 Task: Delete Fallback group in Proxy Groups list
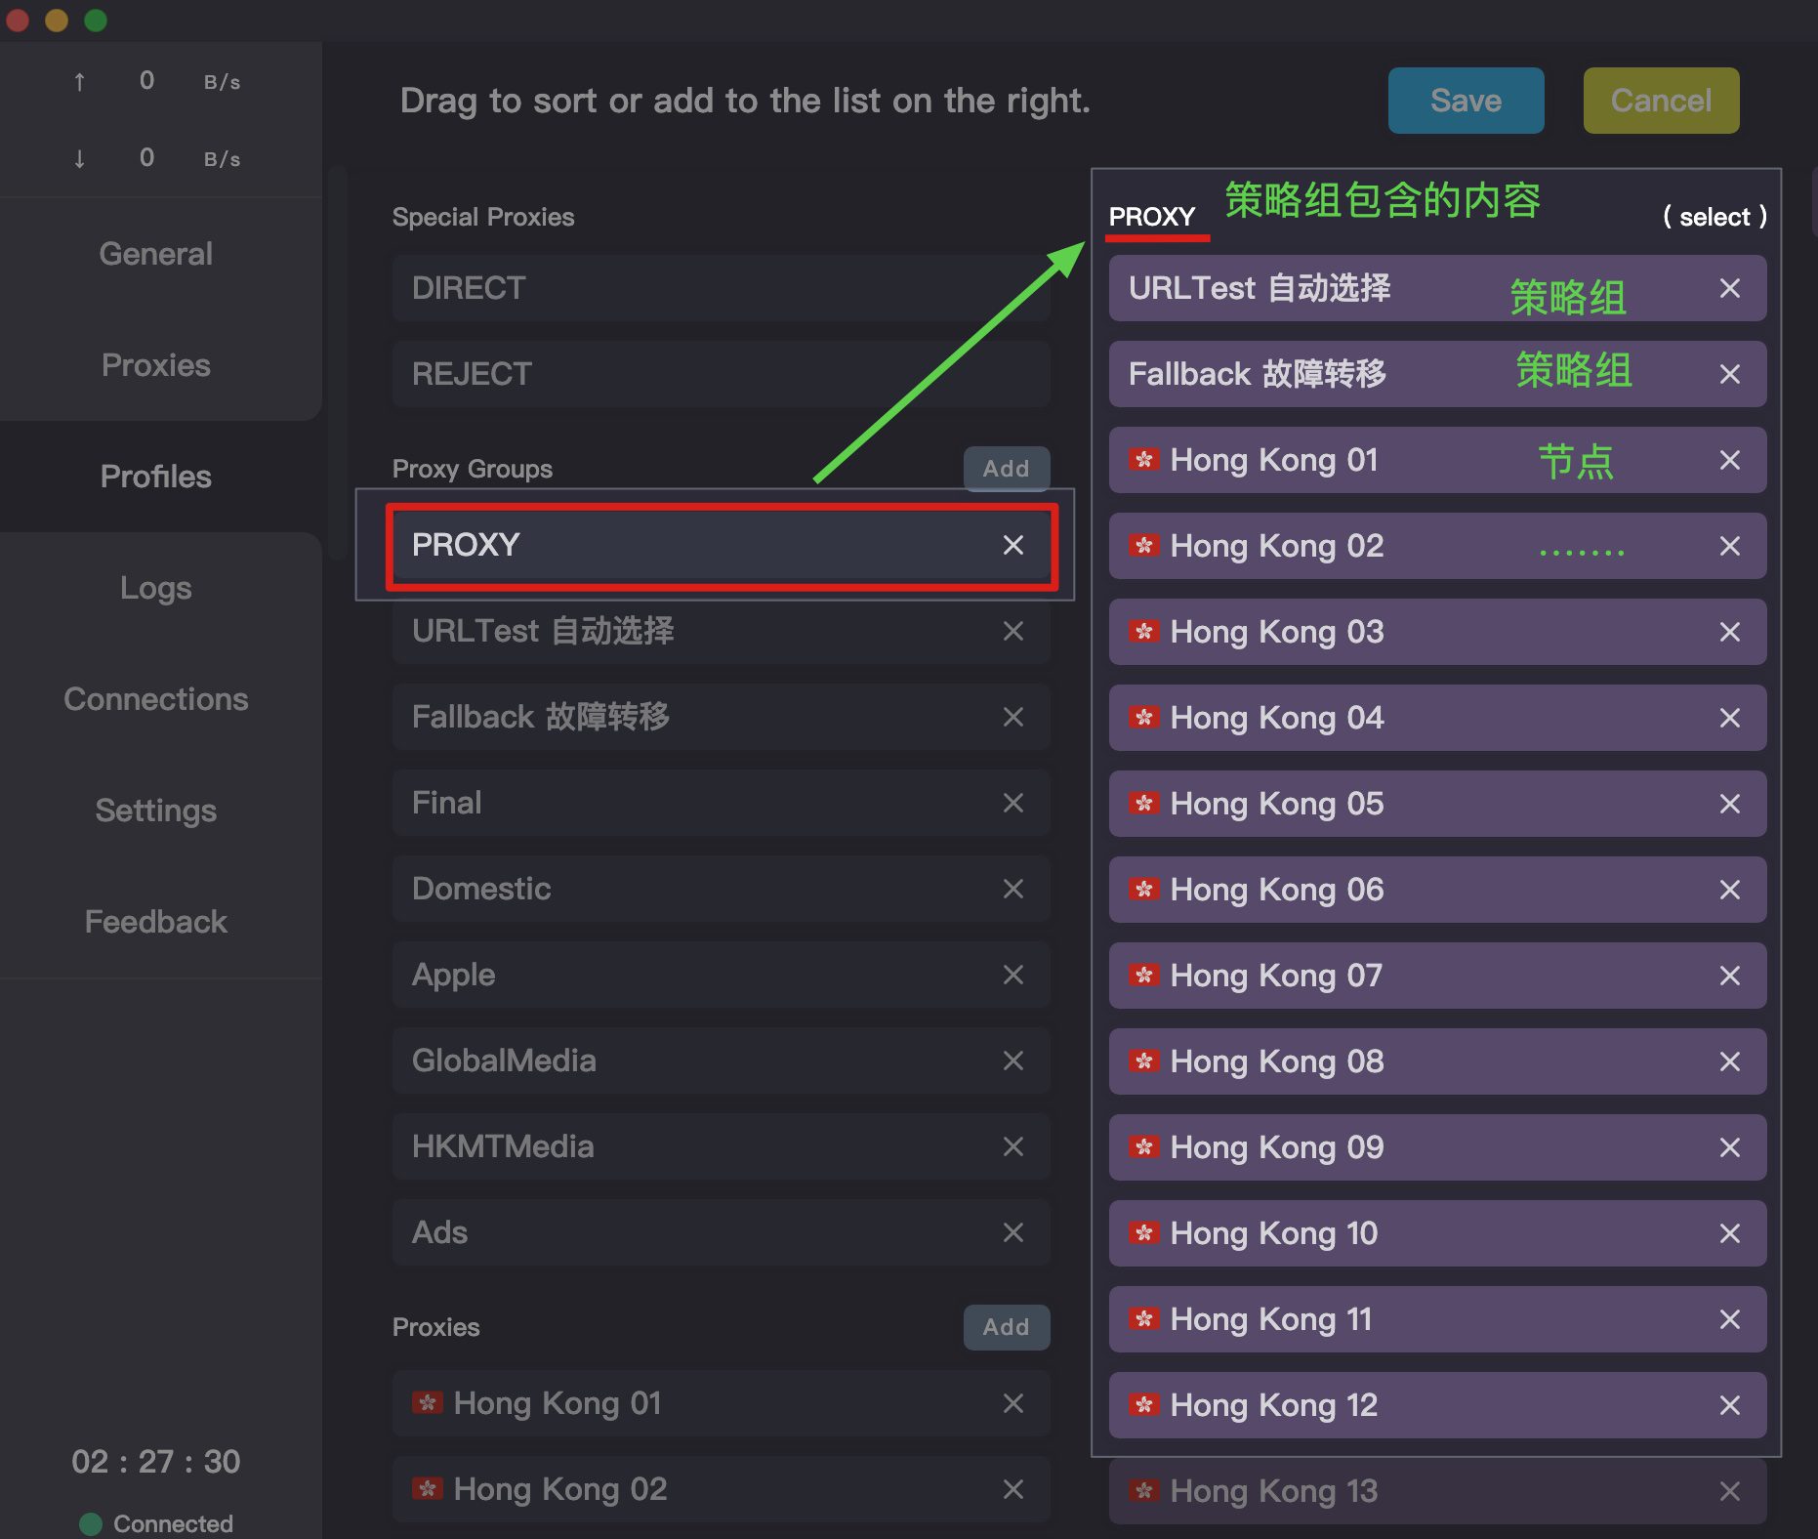1012,717
